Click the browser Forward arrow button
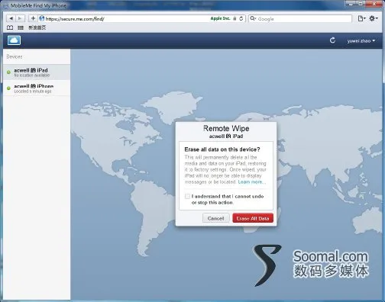 coord(20,18)
